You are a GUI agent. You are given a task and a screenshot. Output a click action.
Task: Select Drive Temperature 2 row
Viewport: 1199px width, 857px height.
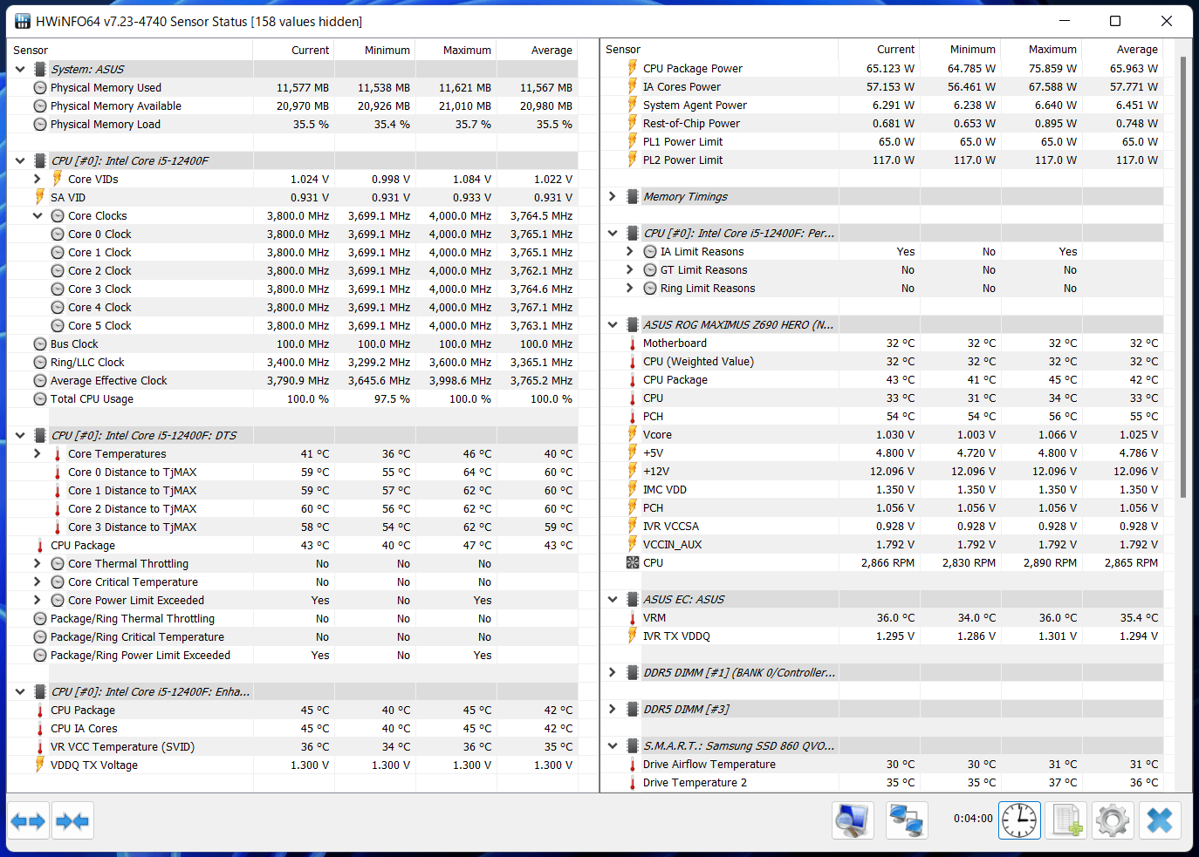[881, 783]
